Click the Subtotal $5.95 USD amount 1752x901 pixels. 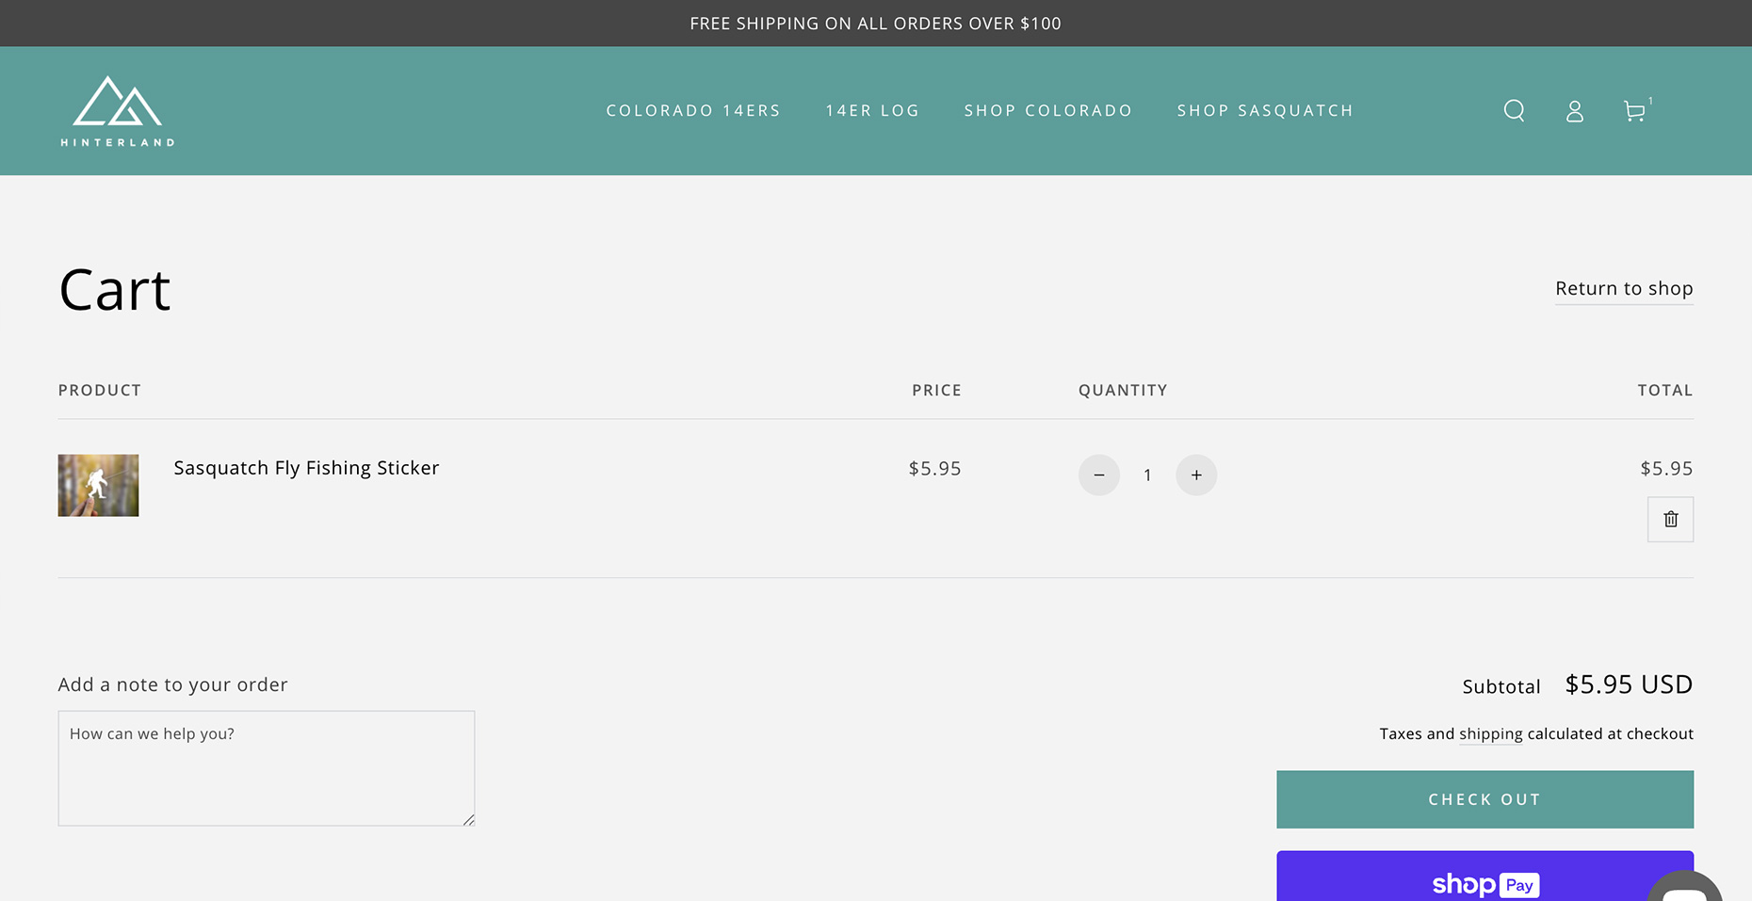[x=1629, y=684]
